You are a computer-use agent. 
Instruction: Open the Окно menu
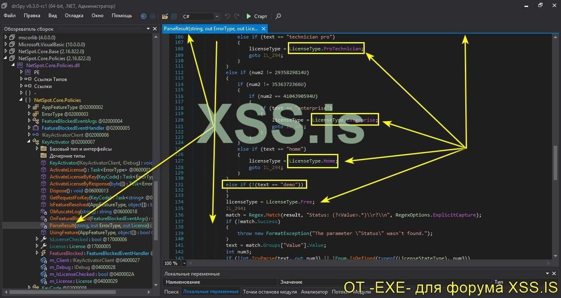[x=97, y=16]
